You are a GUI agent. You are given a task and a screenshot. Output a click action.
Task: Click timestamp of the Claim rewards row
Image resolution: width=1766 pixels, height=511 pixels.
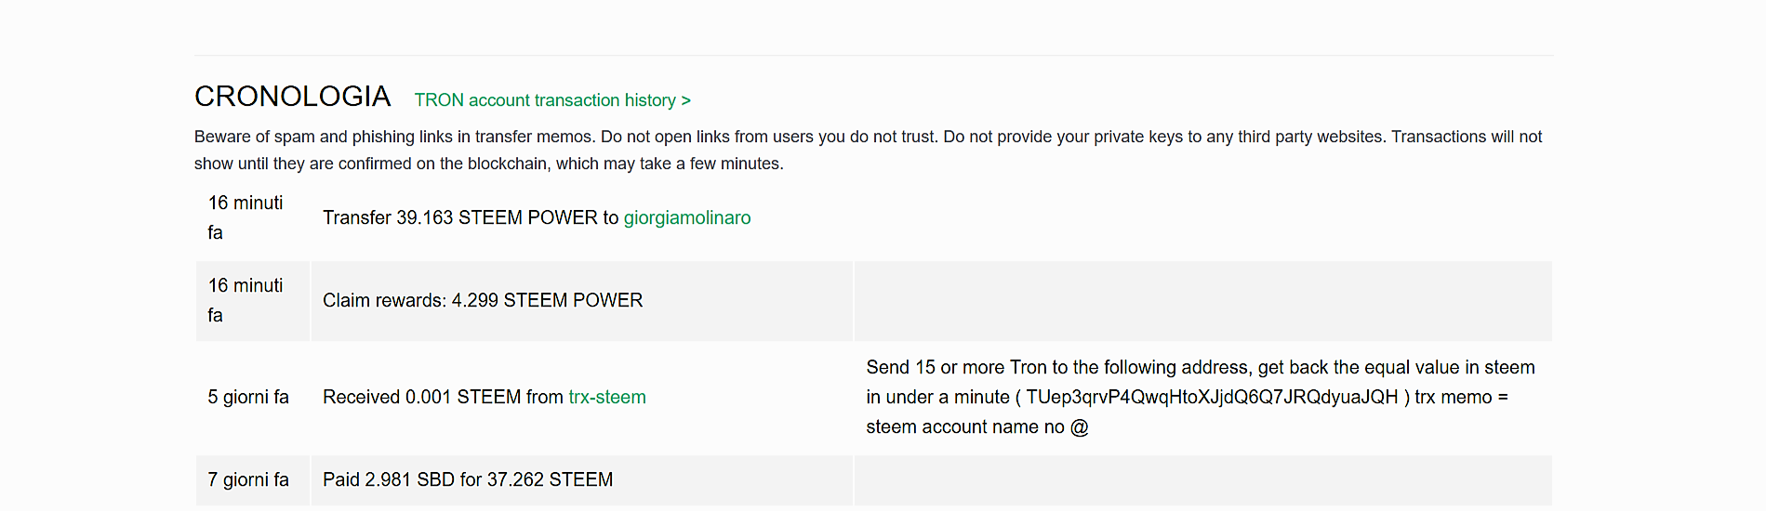246,300
